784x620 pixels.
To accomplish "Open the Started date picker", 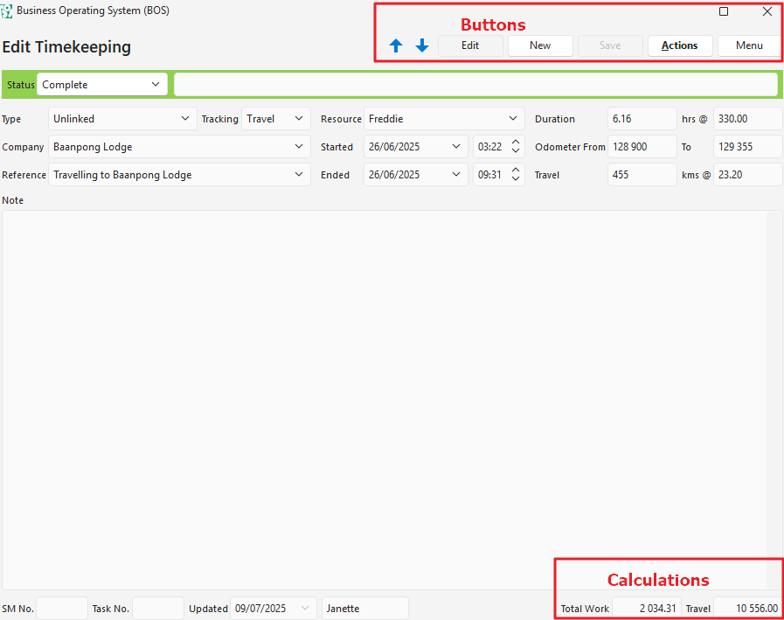I will [456, 147].
